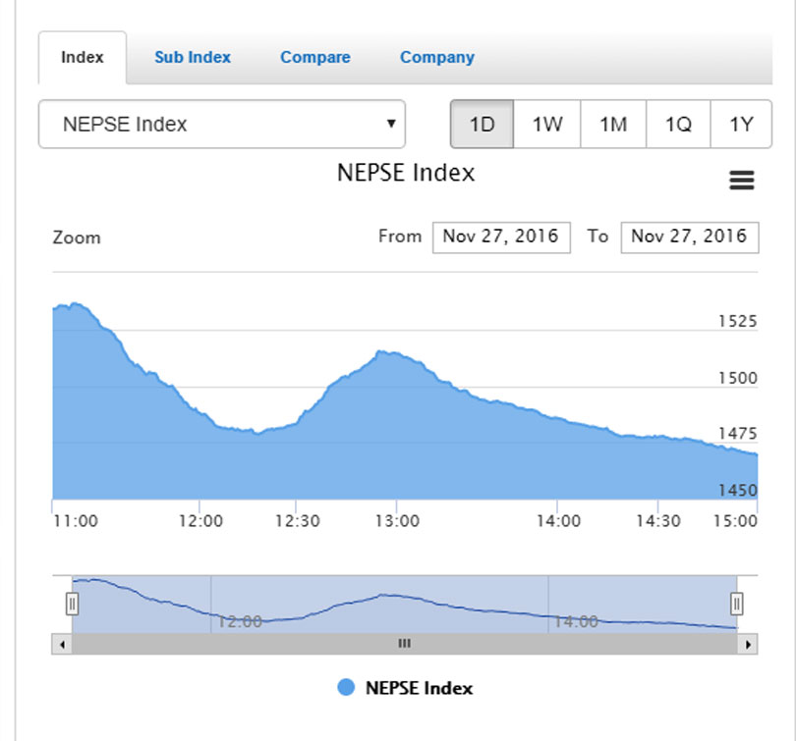Screen dimensions: 796x741
Task: Click the 14:30 x-axis label
Action: click(658, 521)
